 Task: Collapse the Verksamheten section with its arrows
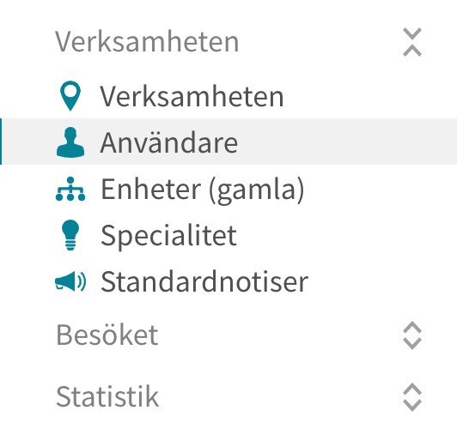pyautogui.click(x=412, y=42)
